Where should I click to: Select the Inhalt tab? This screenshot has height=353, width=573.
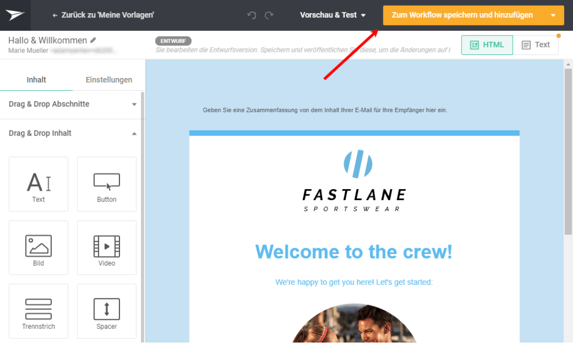click(x=36, y=80)
